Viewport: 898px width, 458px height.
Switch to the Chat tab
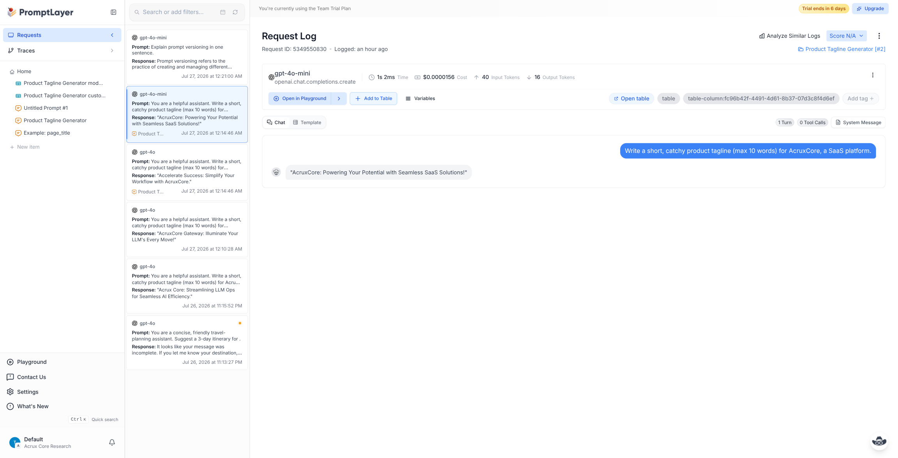coord(276,123)
